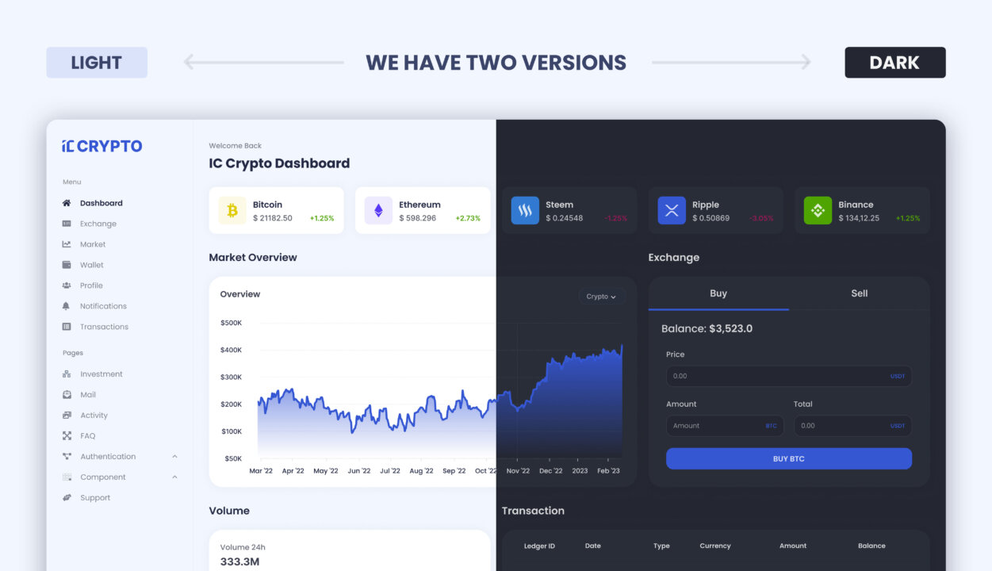Open the Crypto dropdown in Overview
992x571 pixels.
point(602,297)
